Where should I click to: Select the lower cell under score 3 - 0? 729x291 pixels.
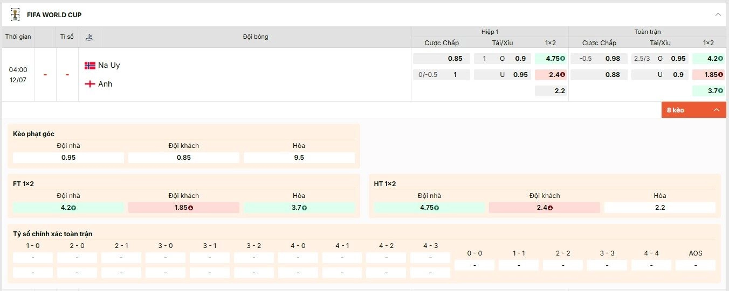[166, 273]
